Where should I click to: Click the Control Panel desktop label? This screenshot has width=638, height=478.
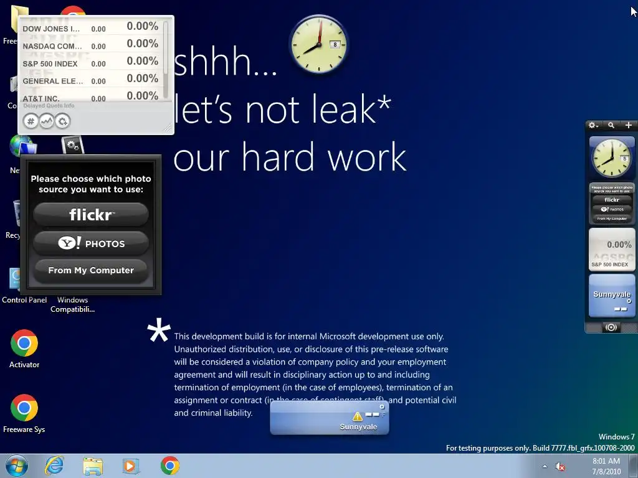coord(24,300)
